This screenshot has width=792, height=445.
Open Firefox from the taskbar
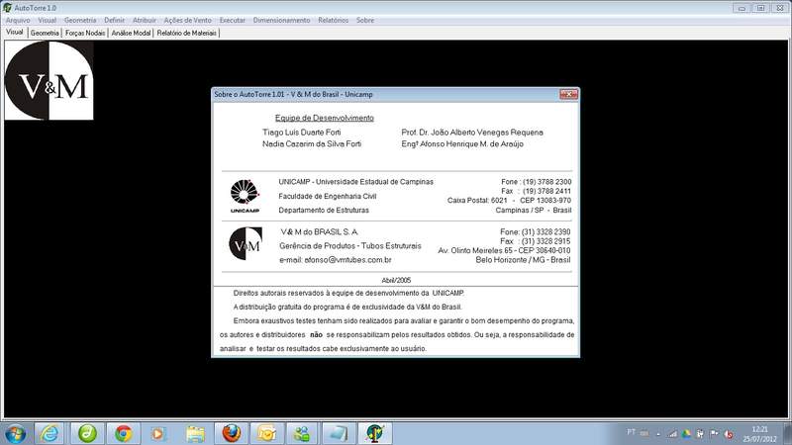coord(232,433)
